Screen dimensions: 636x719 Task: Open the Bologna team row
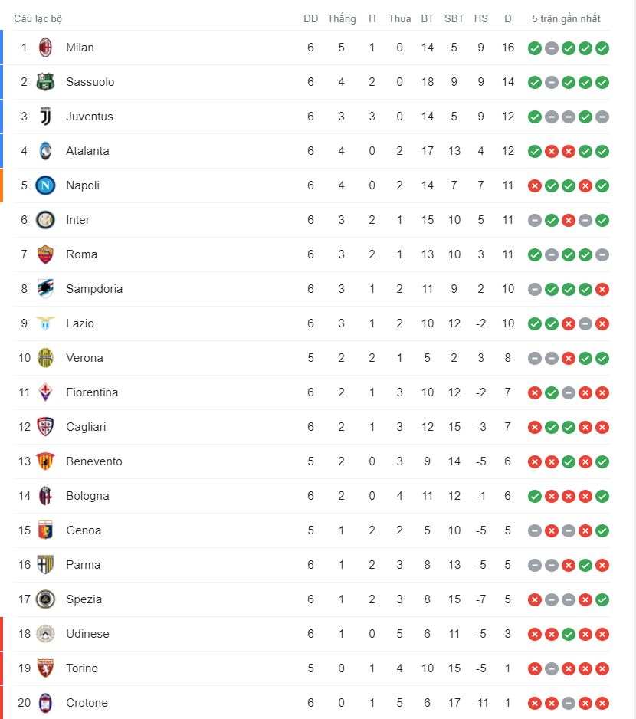(x=87, y=496)
